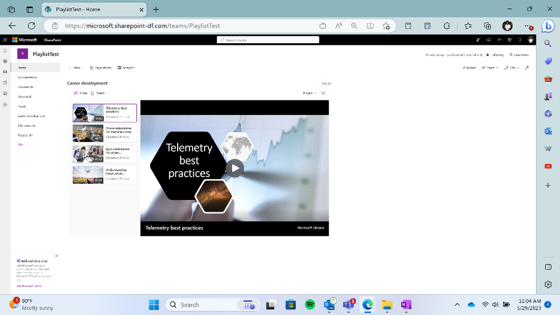Open a new browser tab
560x315 pixels.
point(156,10)
